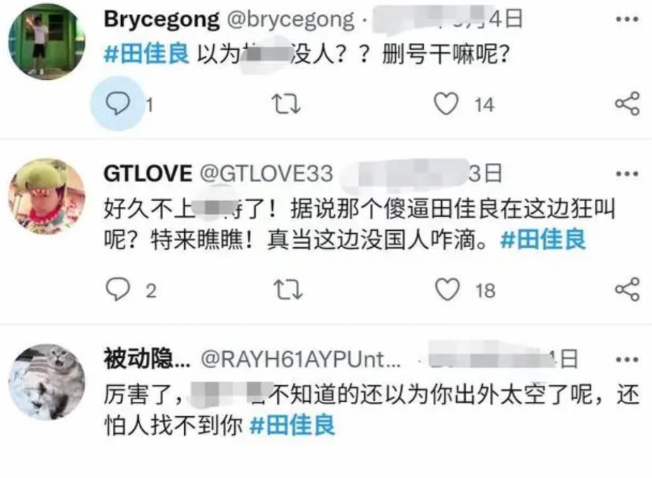Retweet GTLOVE's post
Viewport: 652px width, 478px height.
coord(288,290)
